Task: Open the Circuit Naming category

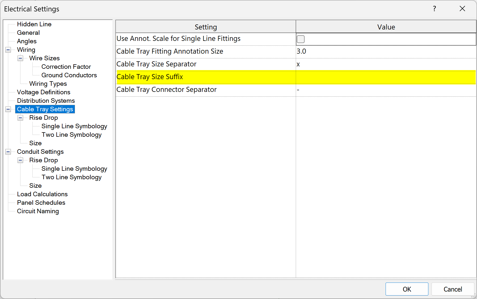Action: point(38,211)
